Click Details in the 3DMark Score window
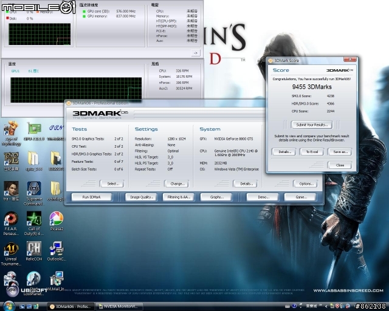This screenshot has width=389, height=311. coord(284,152)
